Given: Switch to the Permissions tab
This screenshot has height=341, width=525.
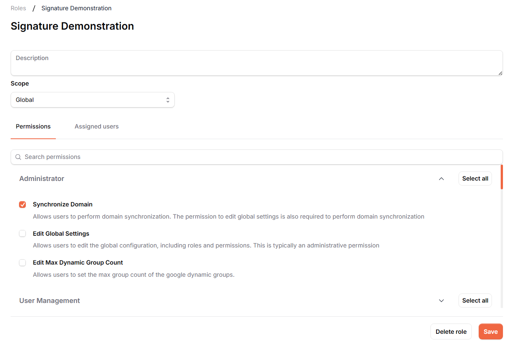Looking at the screenshot, I should click(x=33, y=127).
